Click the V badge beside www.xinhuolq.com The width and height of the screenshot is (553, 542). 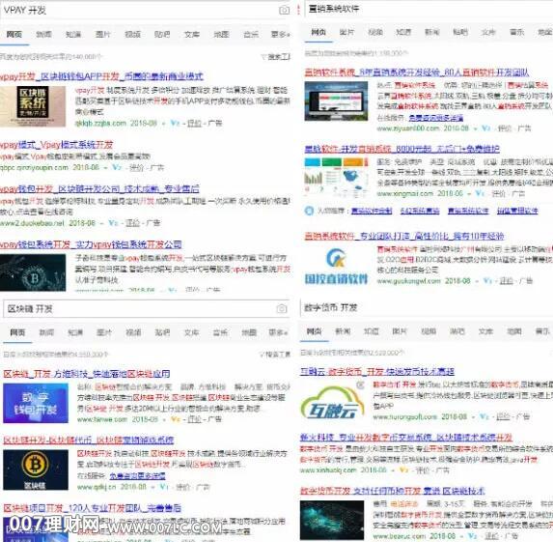click(x=403, y=470)
